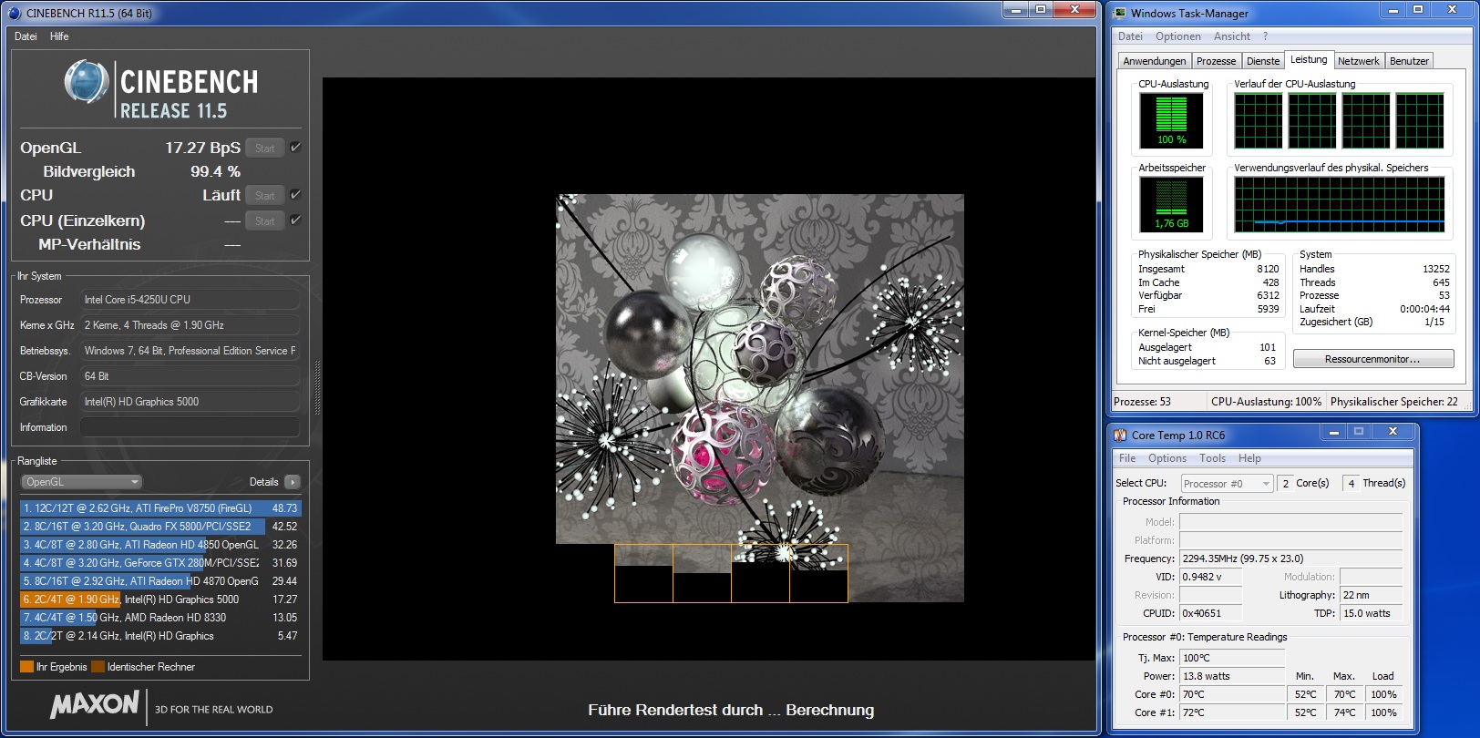Open the ? help menu in Task-Manager

(1265, 36)
